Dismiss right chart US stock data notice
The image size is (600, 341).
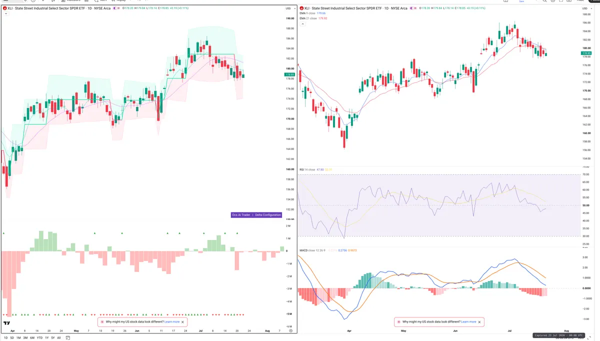pos(479,322)
